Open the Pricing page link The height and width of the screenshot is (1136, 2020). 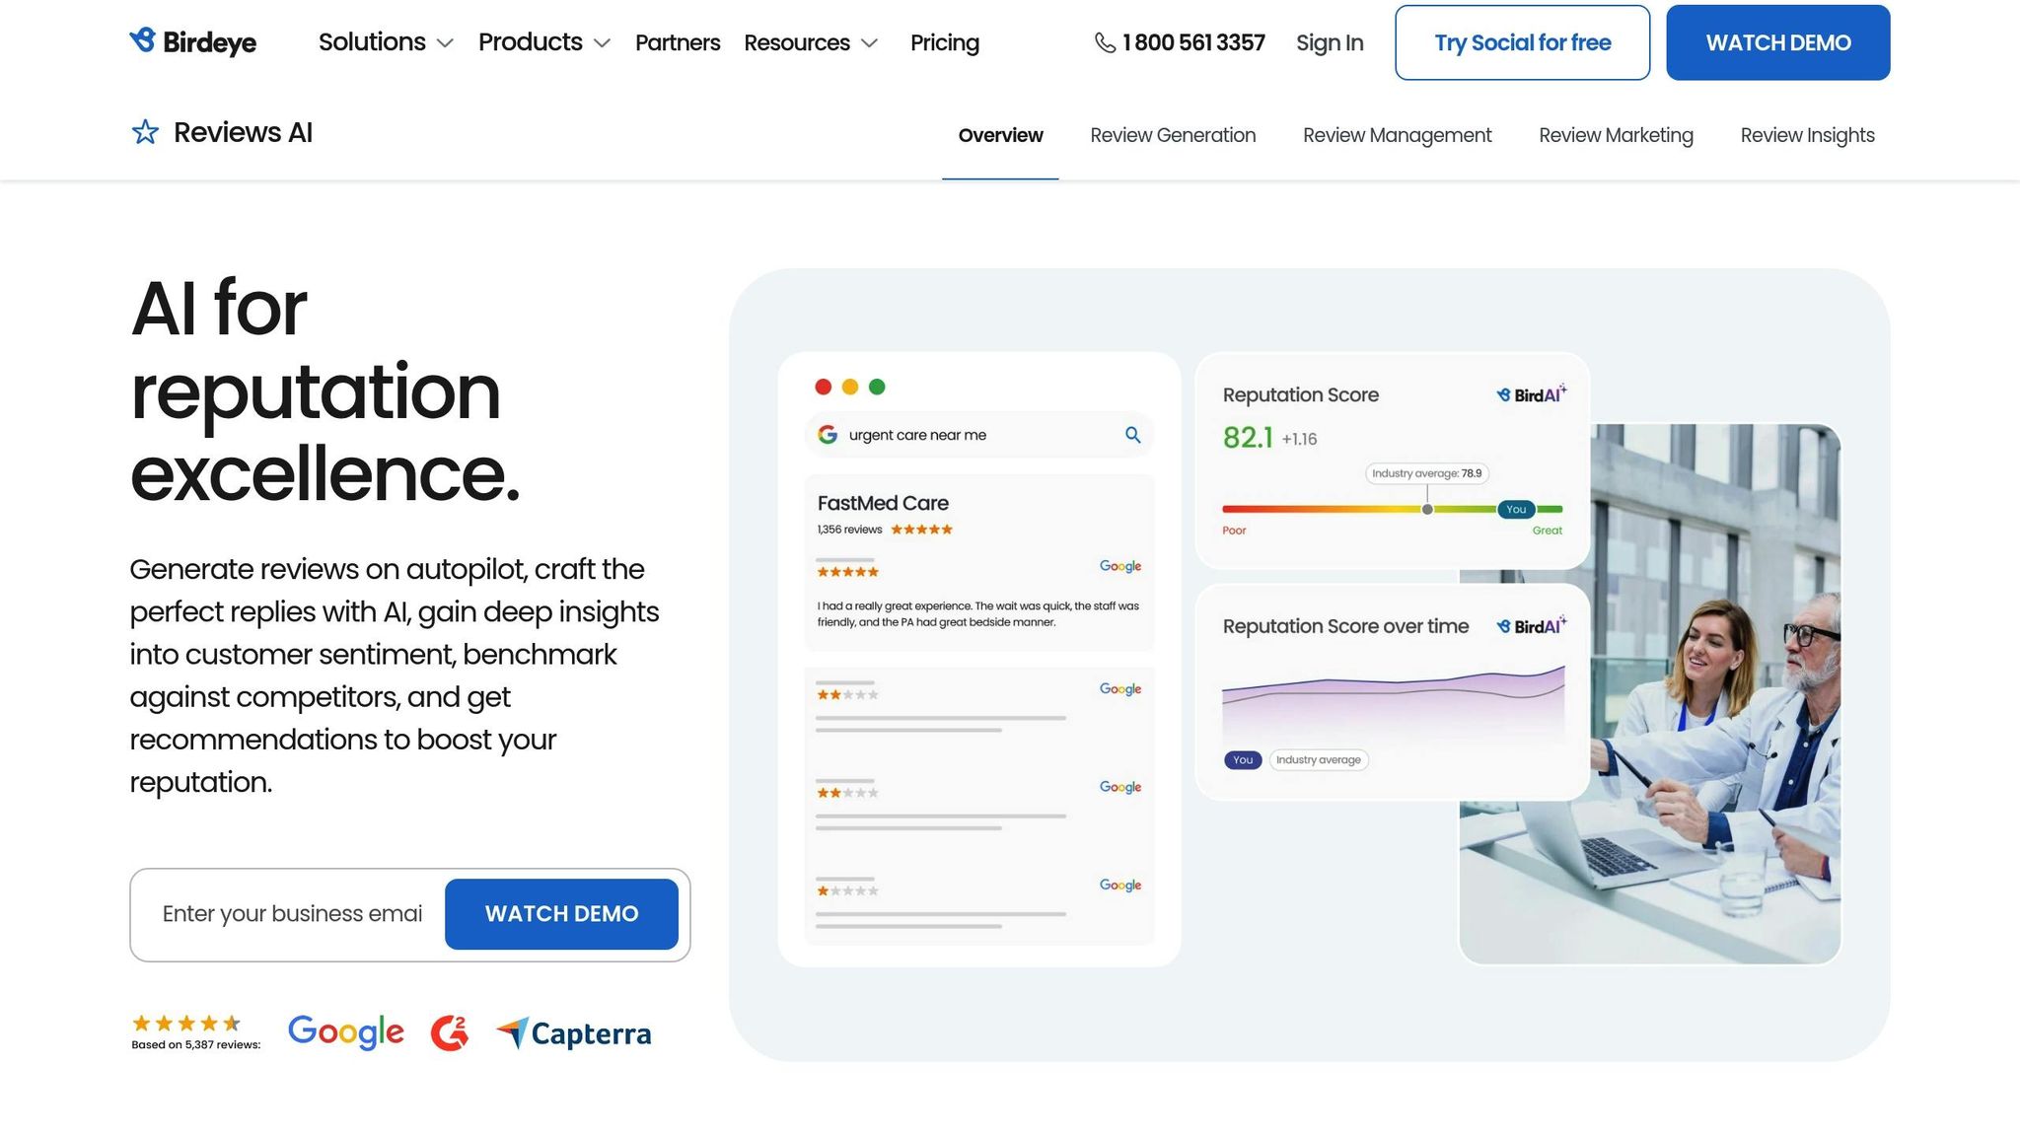[x=944, y=42]
